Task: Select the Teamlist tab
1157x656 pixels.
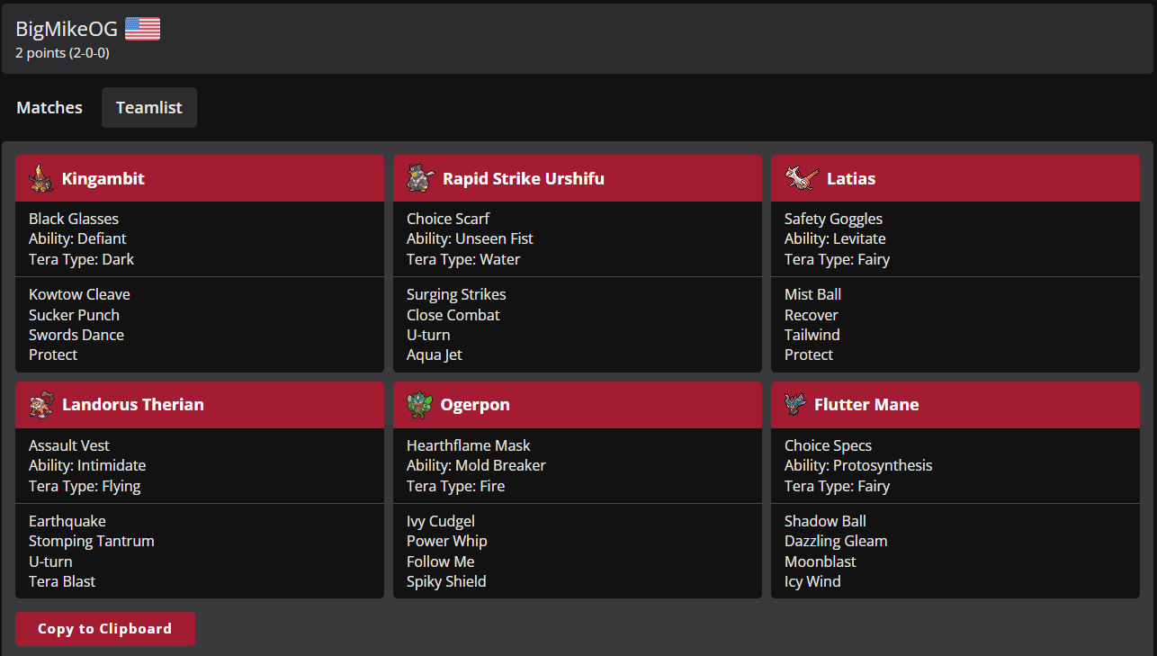Action: 149,107
